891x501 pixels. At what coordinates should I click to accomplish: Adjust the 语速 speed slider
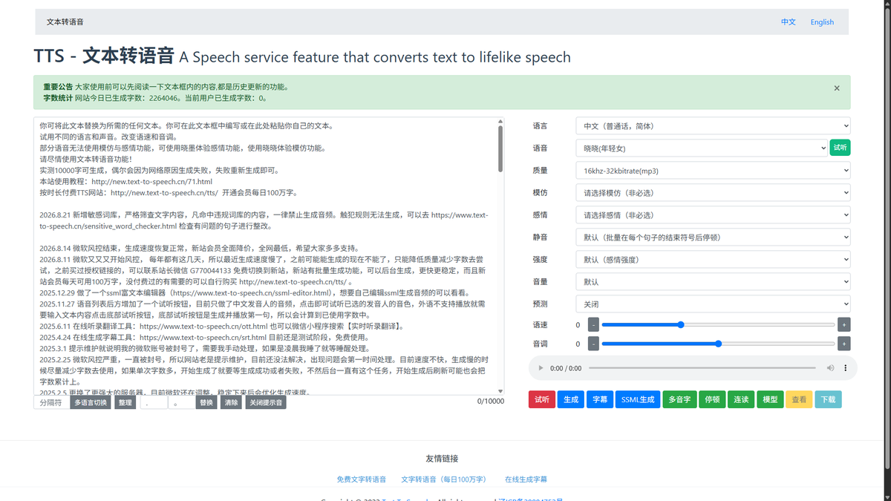[718, 324]
